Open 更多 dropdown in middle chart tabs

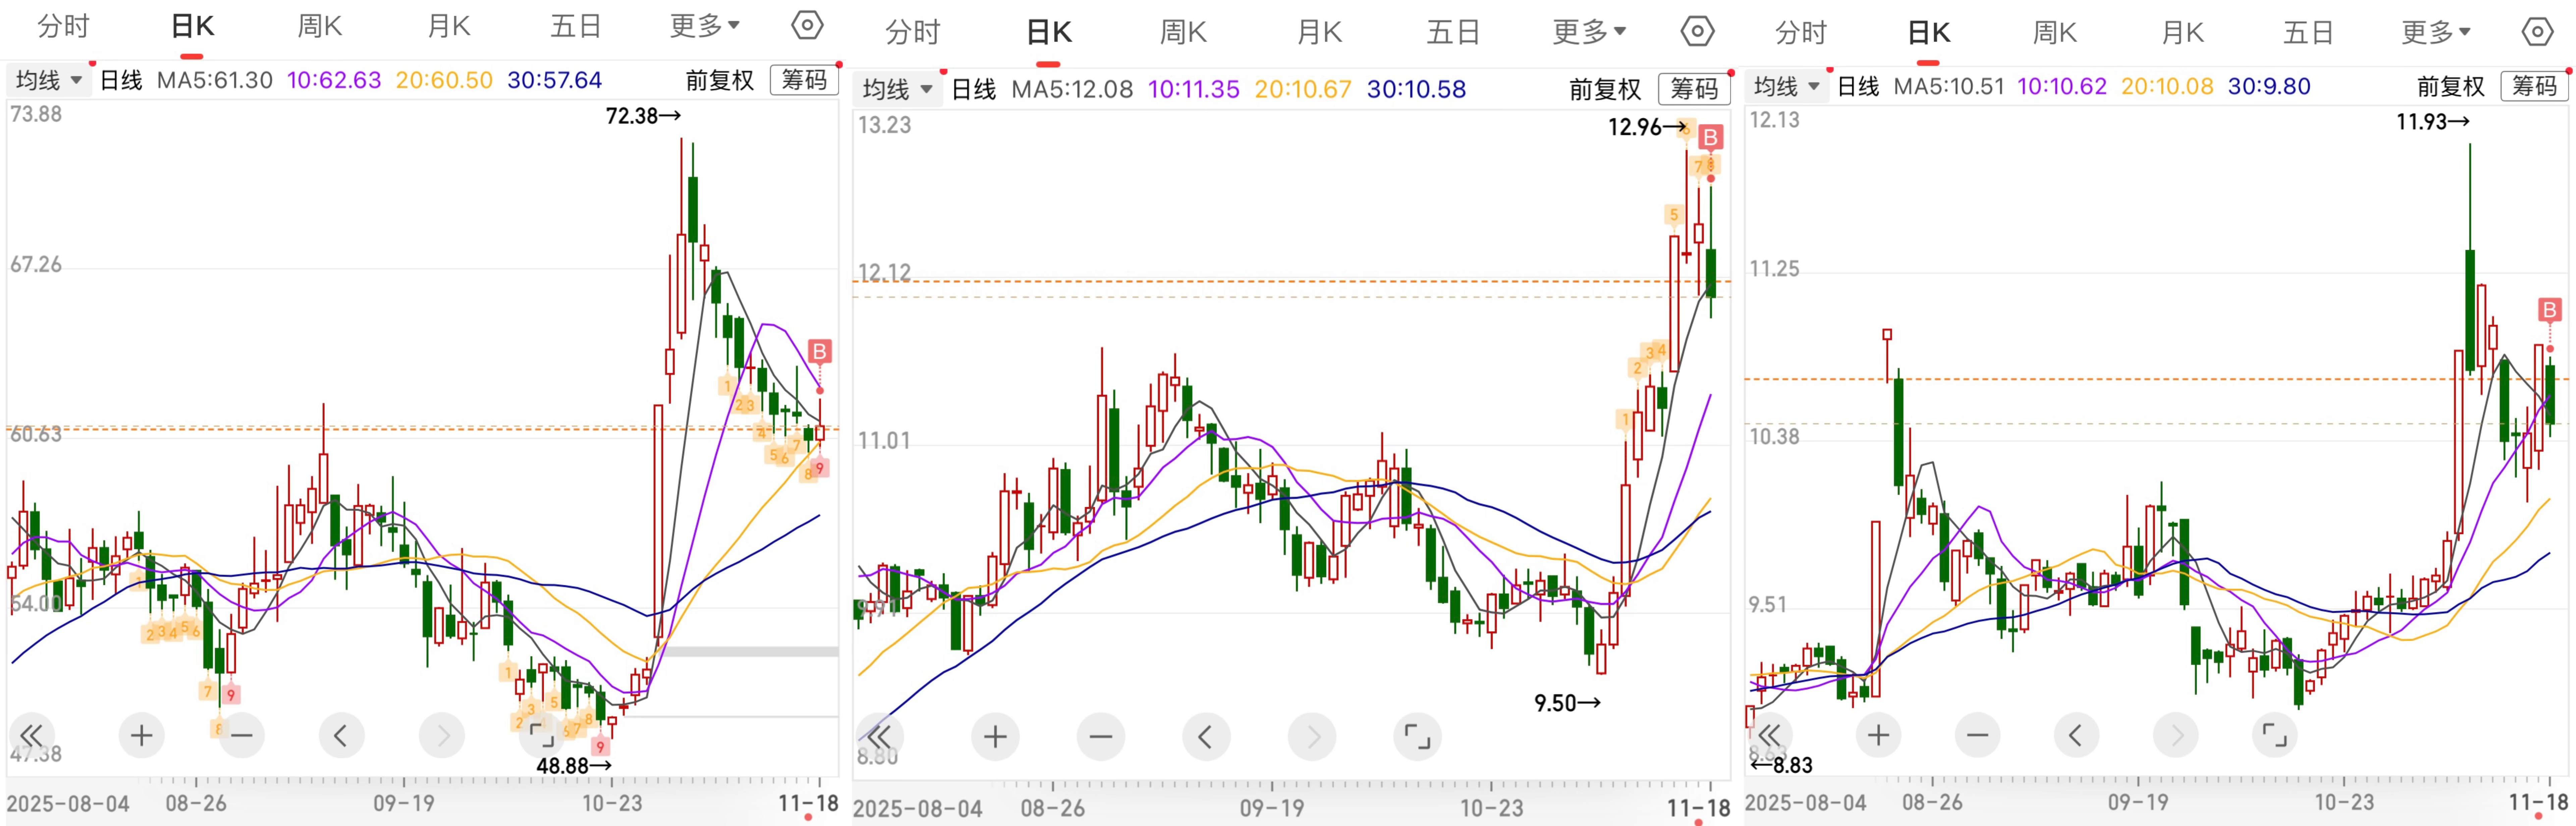(x=1589, y=32)
